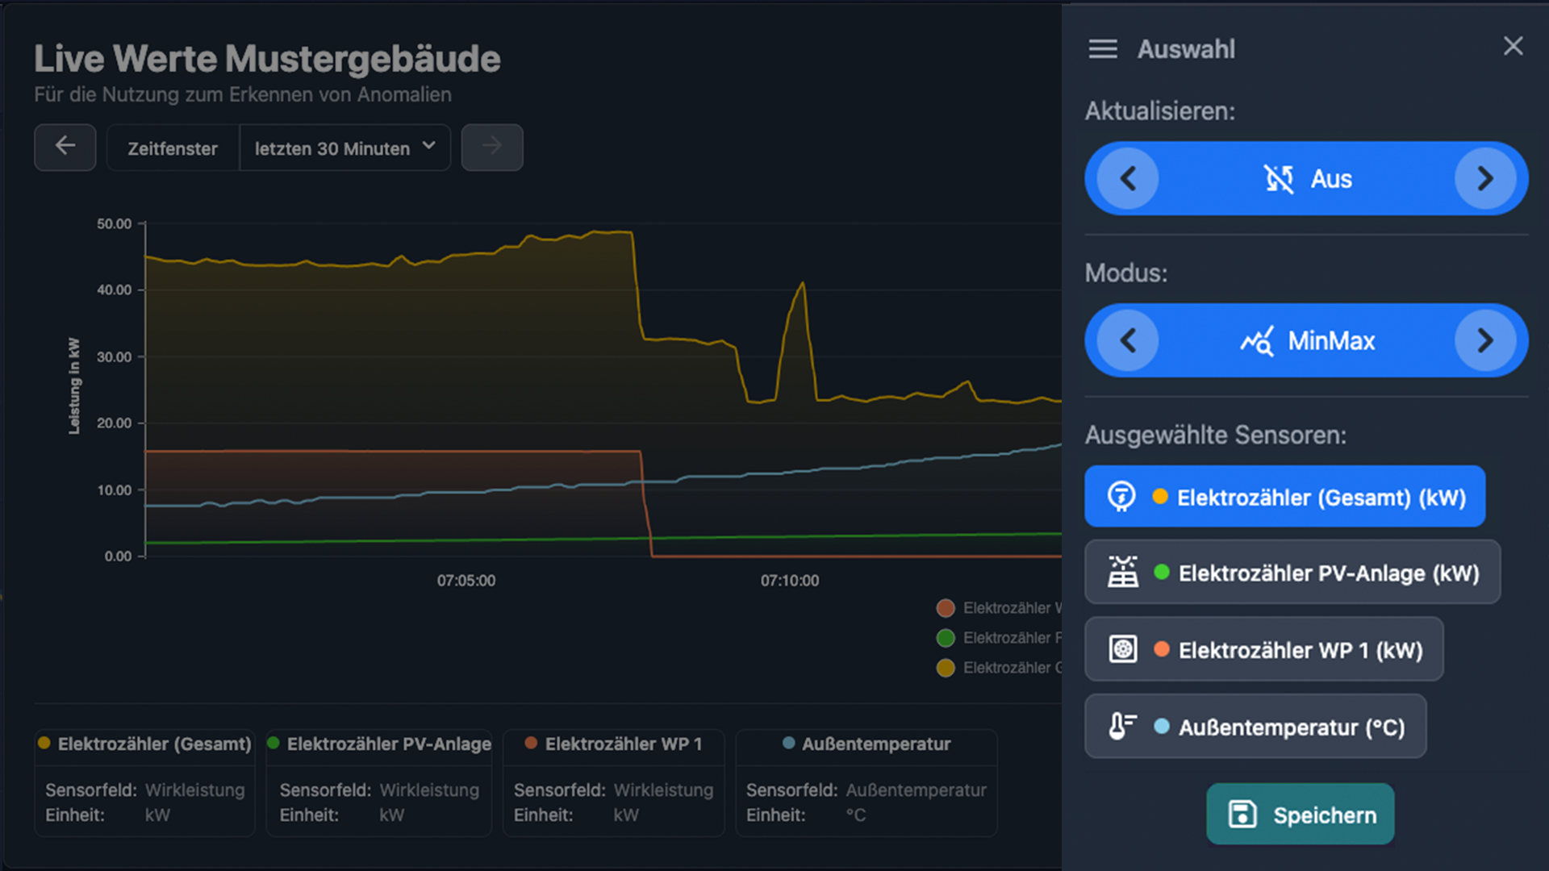
Task: Switch Modus to previous option
Action: point(1128,341)
